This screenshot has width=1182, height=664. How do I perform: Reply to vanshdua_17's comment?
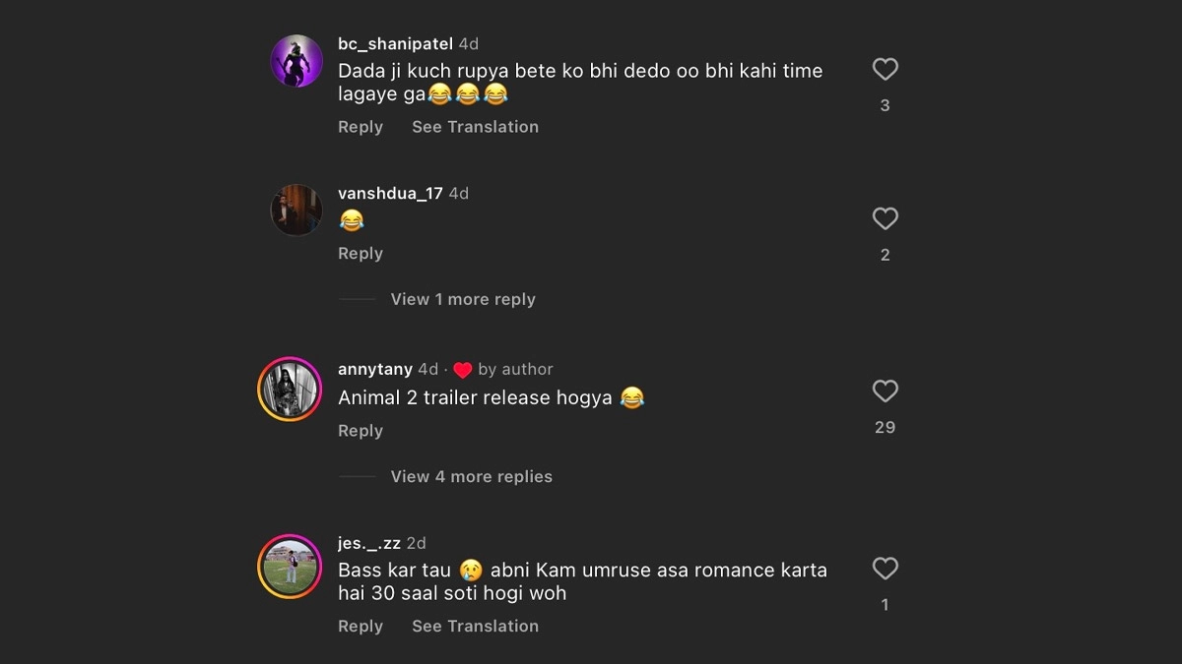click(361, 253)
